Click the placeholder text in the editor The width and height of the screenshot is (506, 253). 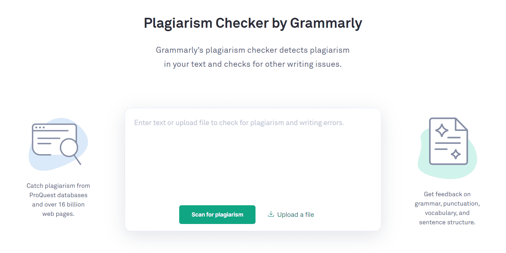point(239,123)
